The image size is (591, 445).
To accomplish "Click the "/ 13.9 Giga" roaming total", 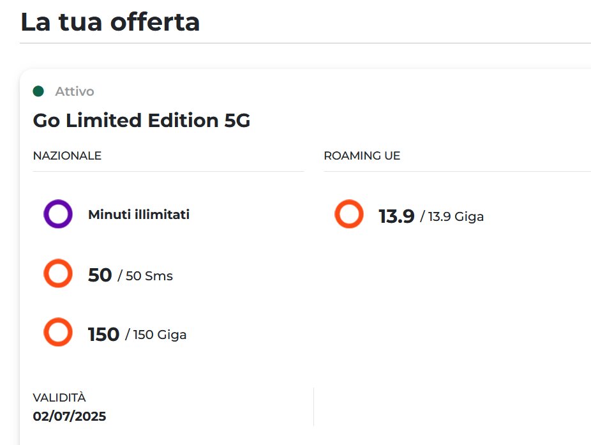I will [x=452, y=217].
